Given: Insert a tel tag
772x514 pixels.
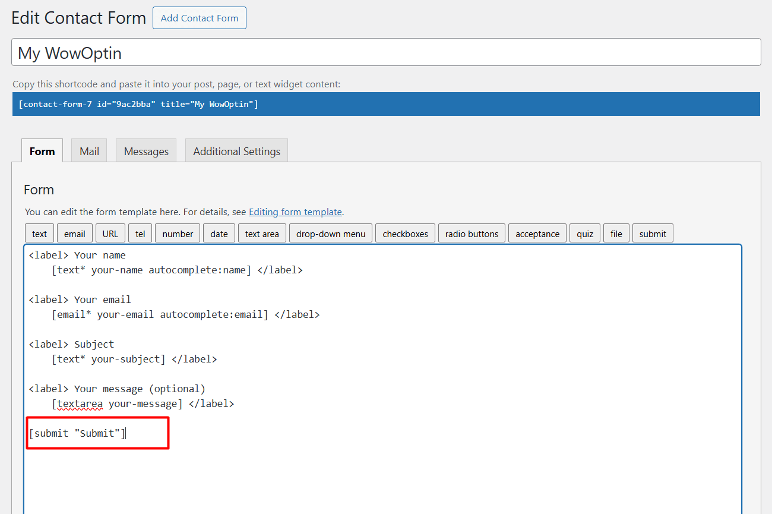Looking at the screenshot, I should pos(140,234).
